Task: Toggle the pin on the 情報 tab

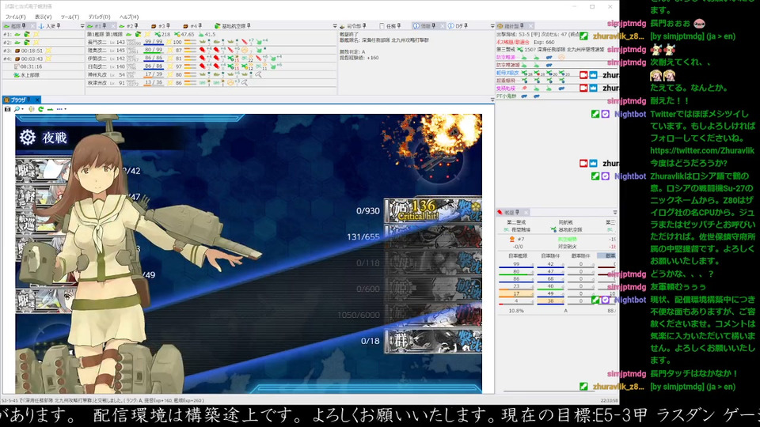Action: pyautogui.click(x=433, y=26)
